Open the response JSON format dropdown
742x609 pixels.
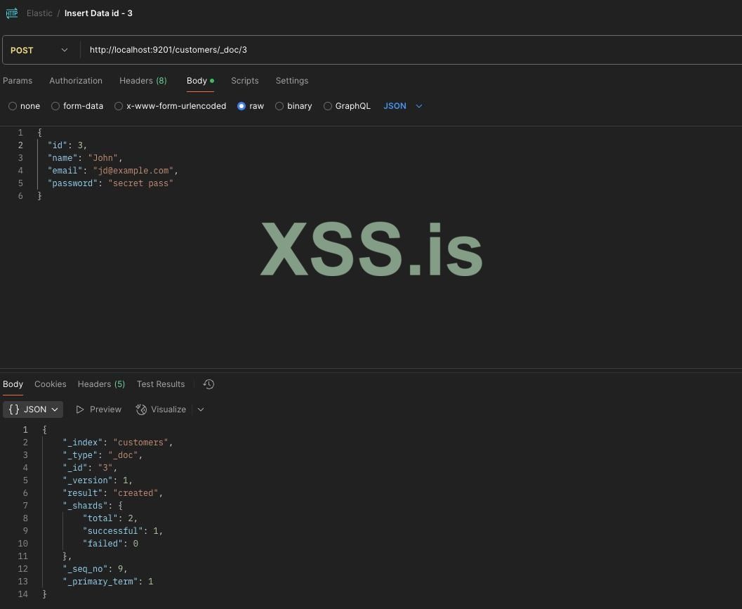[x=33, y=410]
